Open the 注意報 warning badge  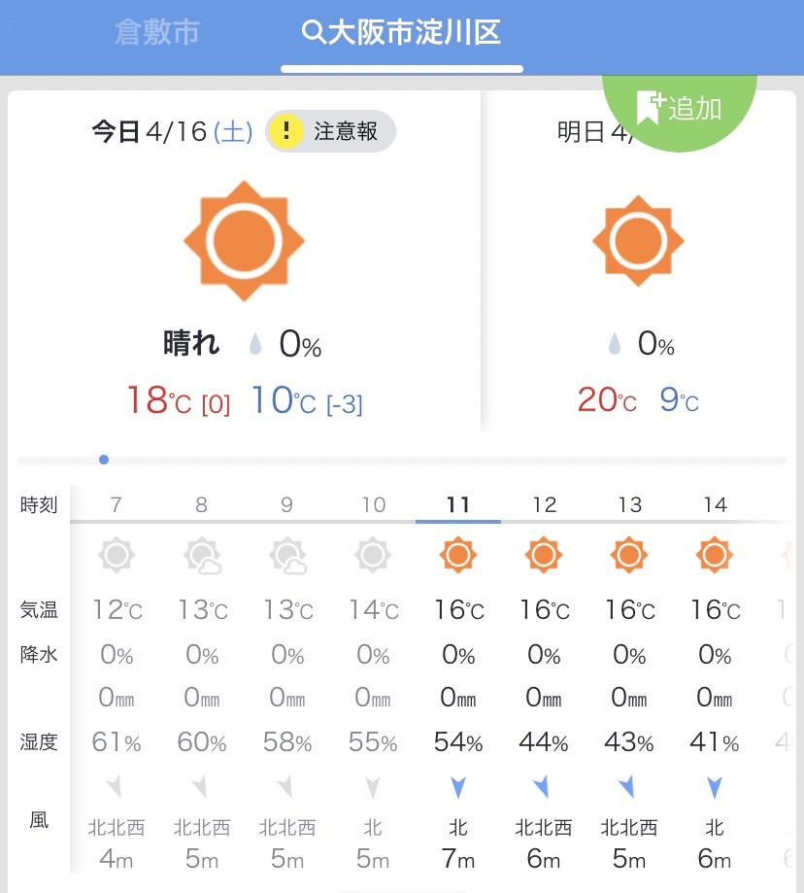pos(330,131)
